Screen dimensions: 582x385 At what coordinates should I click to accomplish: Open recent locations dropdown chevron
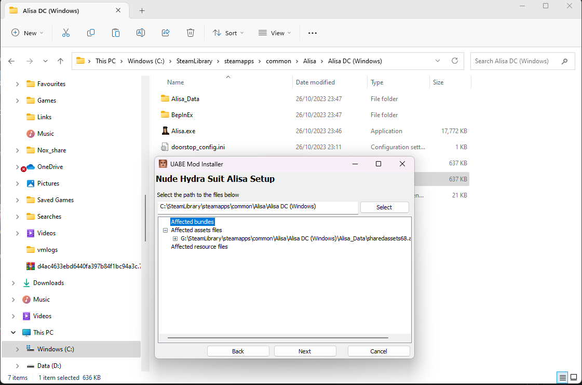click(45, 61)
